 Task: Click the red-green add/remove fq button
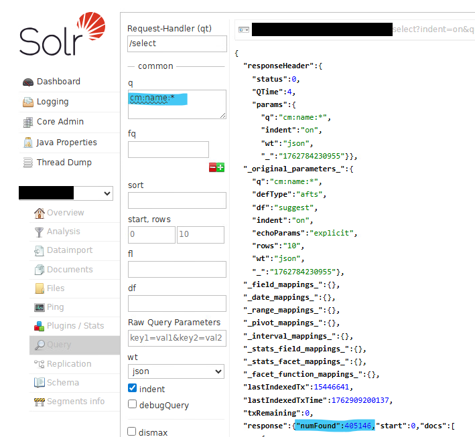(216, 167)
